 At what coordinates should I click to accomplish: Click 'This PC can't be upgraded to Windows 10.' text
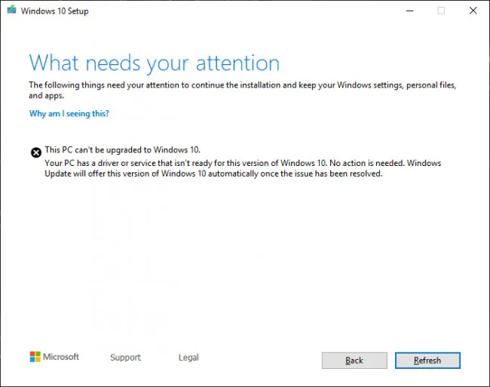[122, 150]
